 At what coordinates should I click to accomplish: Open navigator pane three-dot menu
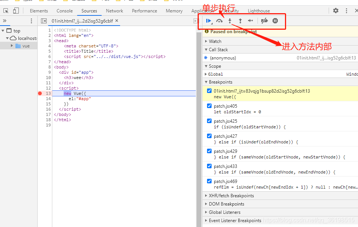pos(31,21)
